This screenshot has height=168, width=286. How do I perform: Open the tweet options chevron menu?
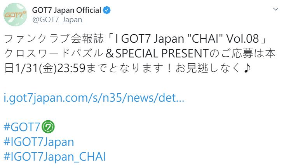(x=276, y=9)
